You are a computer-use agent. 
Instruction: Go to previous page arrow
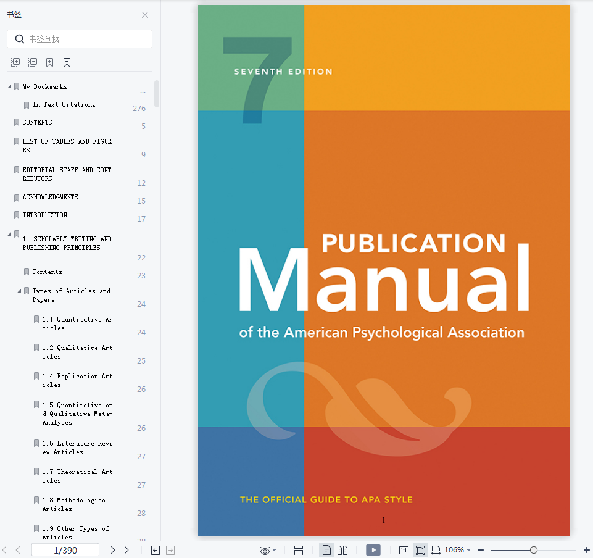point(18,550)
